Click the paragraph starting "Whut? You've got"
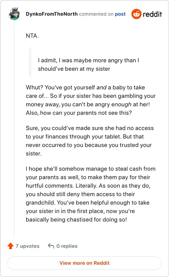Image resolution: width=169 pixels, height=277 pixels. click(90, 100)
